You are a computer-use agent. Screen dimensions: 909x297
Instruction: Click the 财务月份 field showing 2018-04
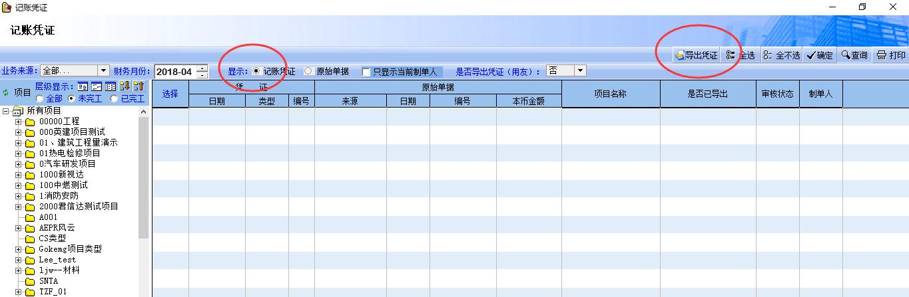[x=174, y=72]
